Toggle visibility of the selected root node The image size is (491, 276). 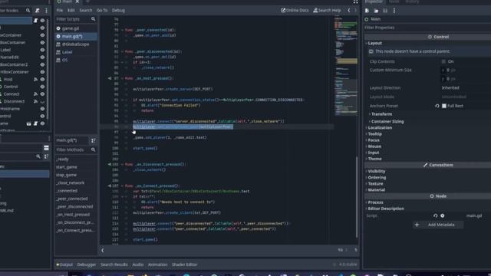tap(42, 21)
